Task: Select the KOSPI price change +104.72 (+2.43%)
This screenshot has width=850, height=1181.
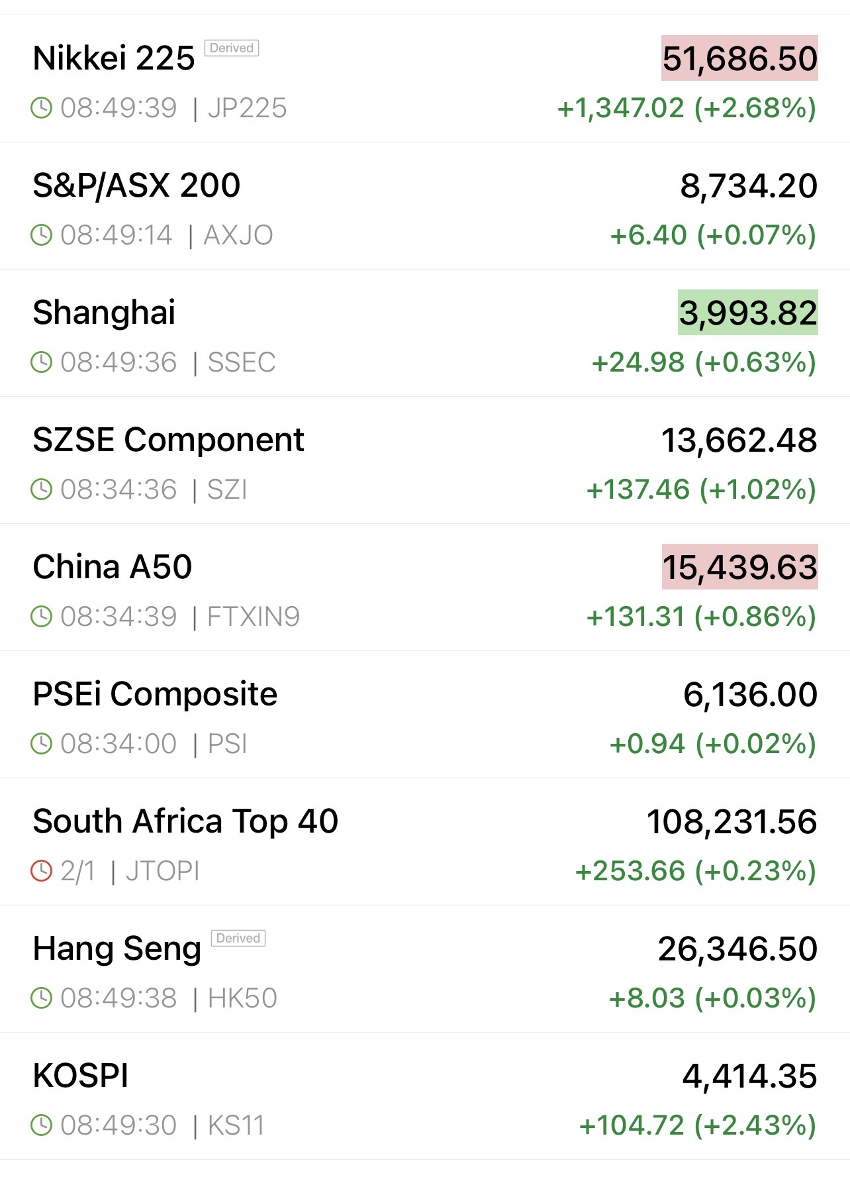Action: (697, 1125)
